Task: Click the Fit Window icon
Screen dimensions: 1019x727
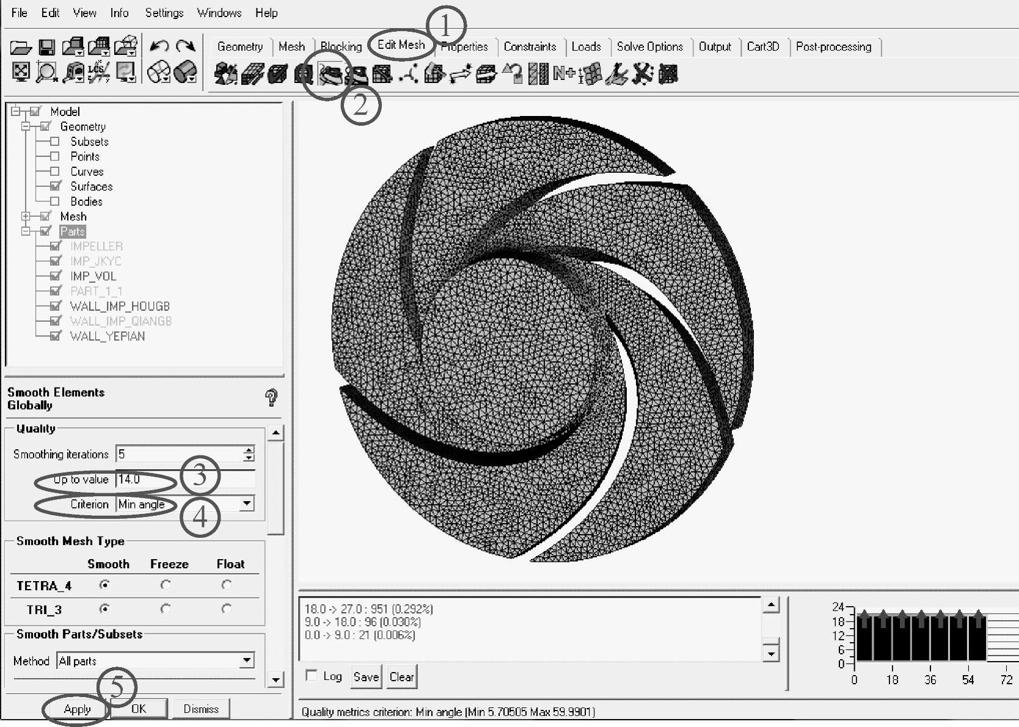Action: (21, 73)
